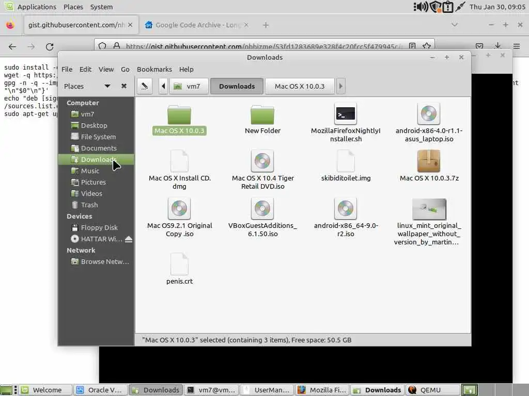Go back in Firefox
Screen dimensions: 529x396
12,46
